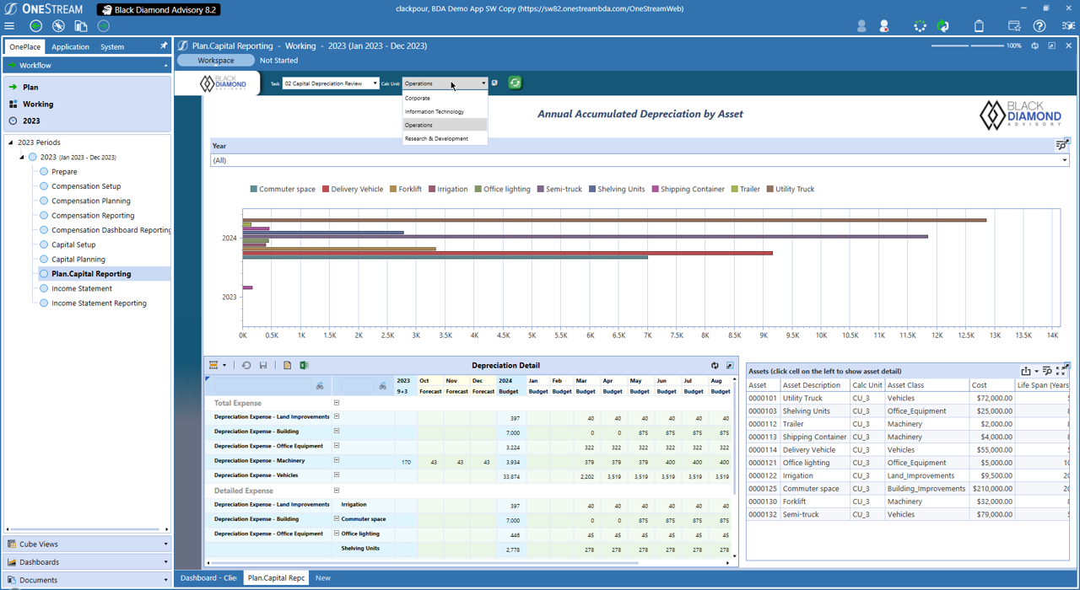This screenshot has width=1080, height=590.
Task: Select Research & Development from the Calc Unit list
Action: (445, 138)
